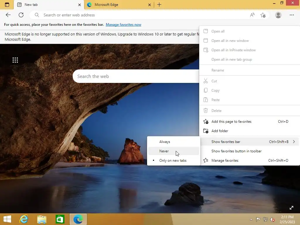Click Copy in context menu
The width and height of the screenshot is (300, 225).
tap(250, 91)
